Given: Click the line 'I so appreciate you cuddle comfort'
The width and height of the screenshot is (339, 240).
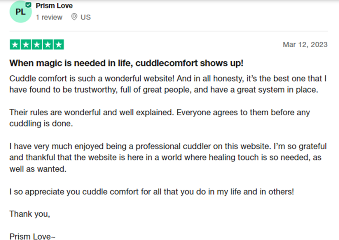Looking at the screenshot, I should coord(151,191).
